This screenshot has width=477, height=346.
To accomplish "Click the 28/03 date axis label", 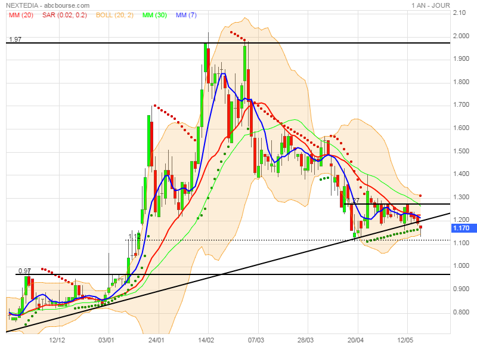I will [306, 340].
